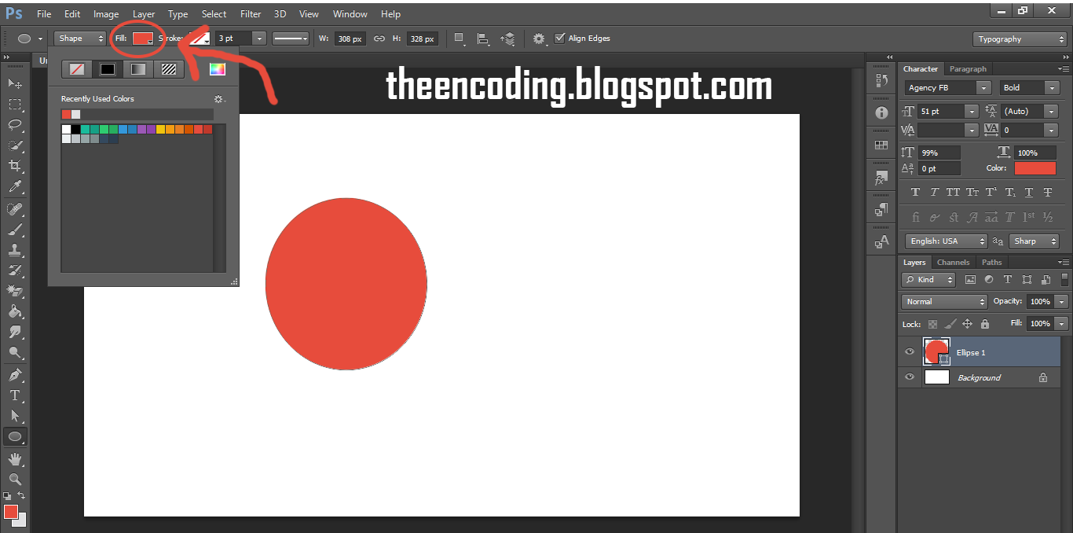Open the Sharp anti-aliasing dropdown

(1034, 241)
